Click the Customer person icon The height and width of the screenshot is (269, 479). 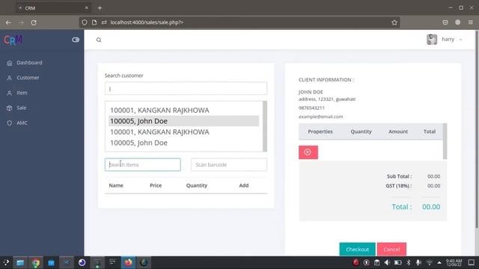pyautogui.click(x=10, y=78)
